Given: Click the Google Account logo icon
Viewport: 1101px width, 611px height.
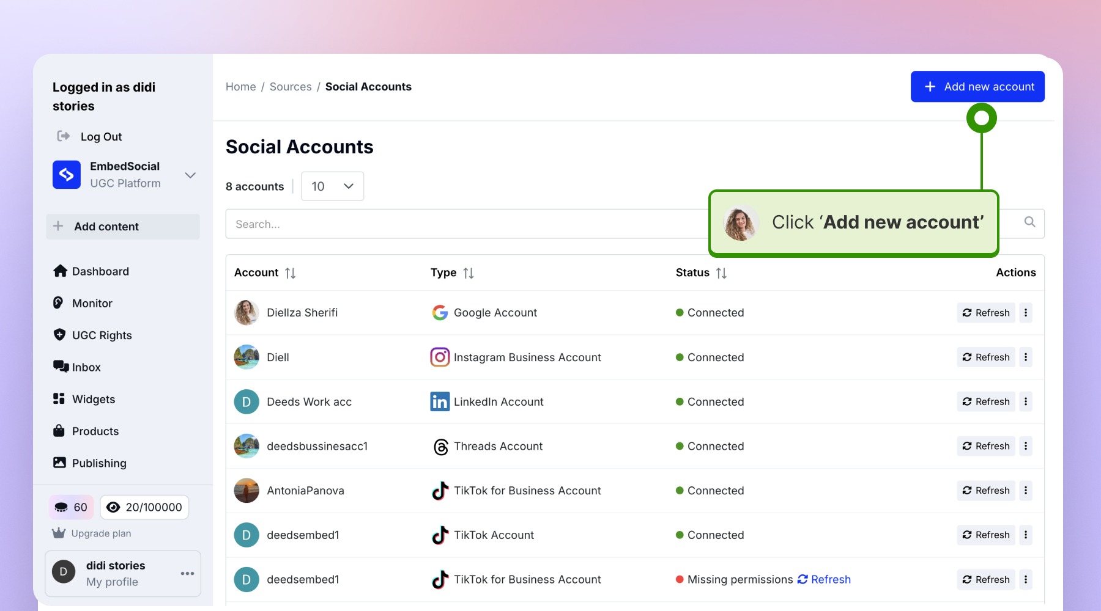Looking at the screenshot, I should (440, 313).
